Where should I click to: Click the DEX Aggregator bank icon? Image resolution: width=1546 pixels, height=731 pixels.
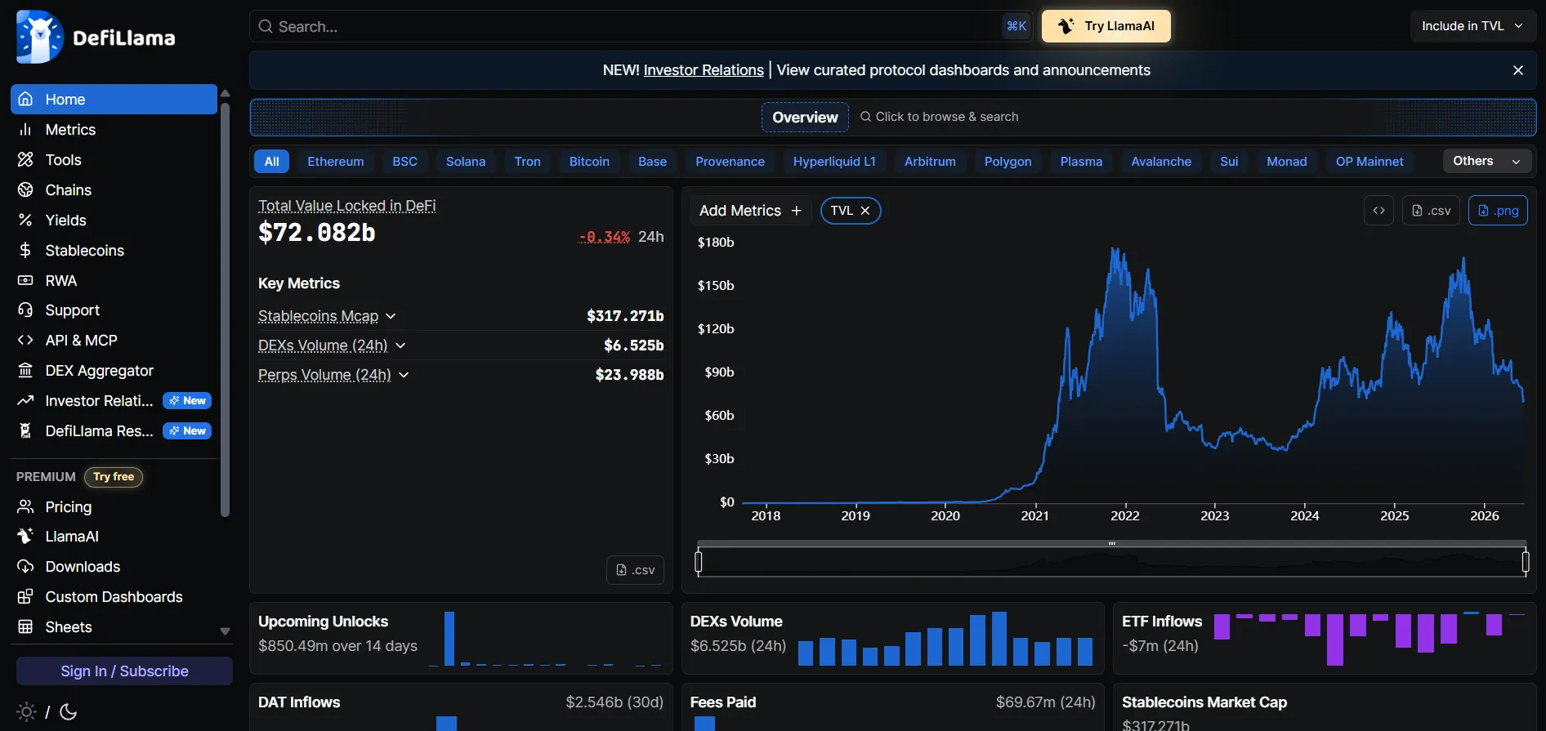pos(25,370)
